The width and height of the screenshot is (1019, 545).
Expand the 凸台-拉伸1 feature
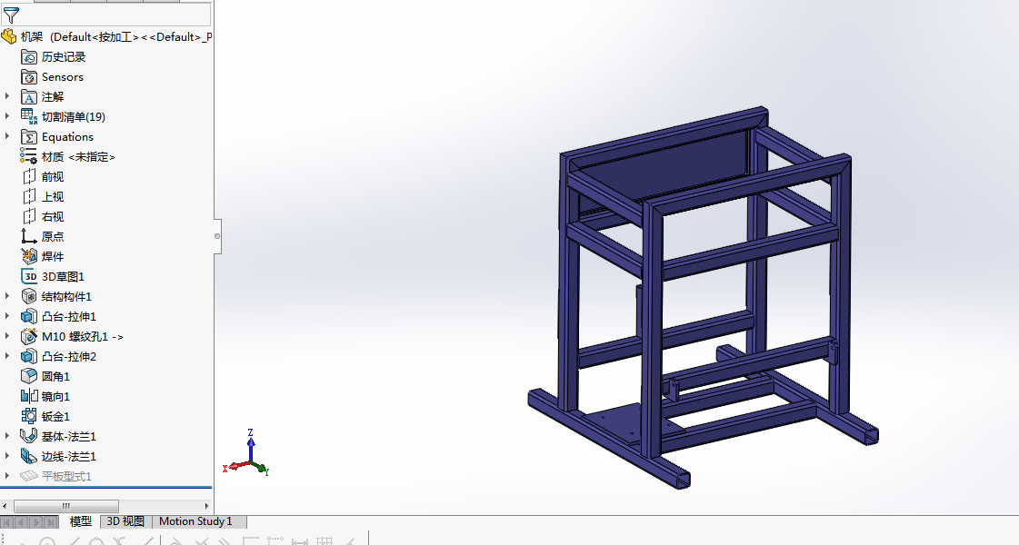(x=7, y=317)
